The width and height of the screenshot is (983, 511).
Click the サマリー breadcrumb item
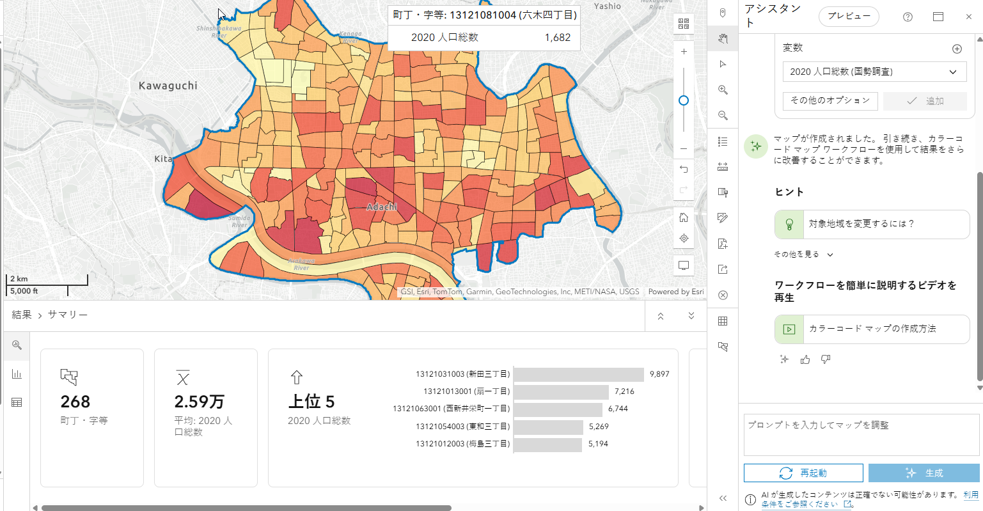click(x=68, y=315)
